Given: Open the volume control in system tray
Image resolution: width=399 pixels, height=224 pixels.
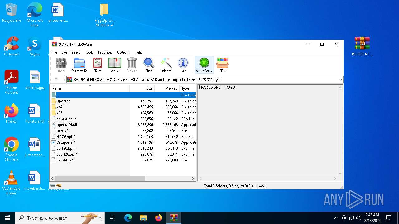Looking at the screenshot, I should pyautogui.click(x=358, y=218).
